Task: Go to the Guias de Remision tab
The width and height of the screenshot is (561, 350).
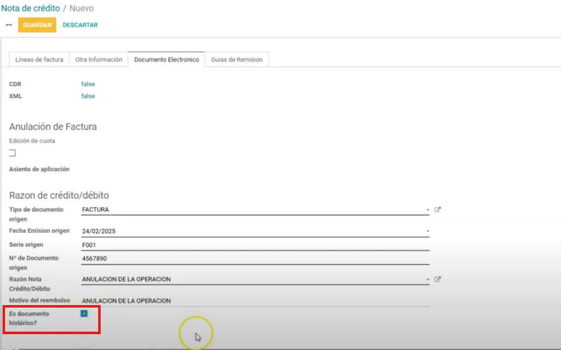Action: pos(237,59)
